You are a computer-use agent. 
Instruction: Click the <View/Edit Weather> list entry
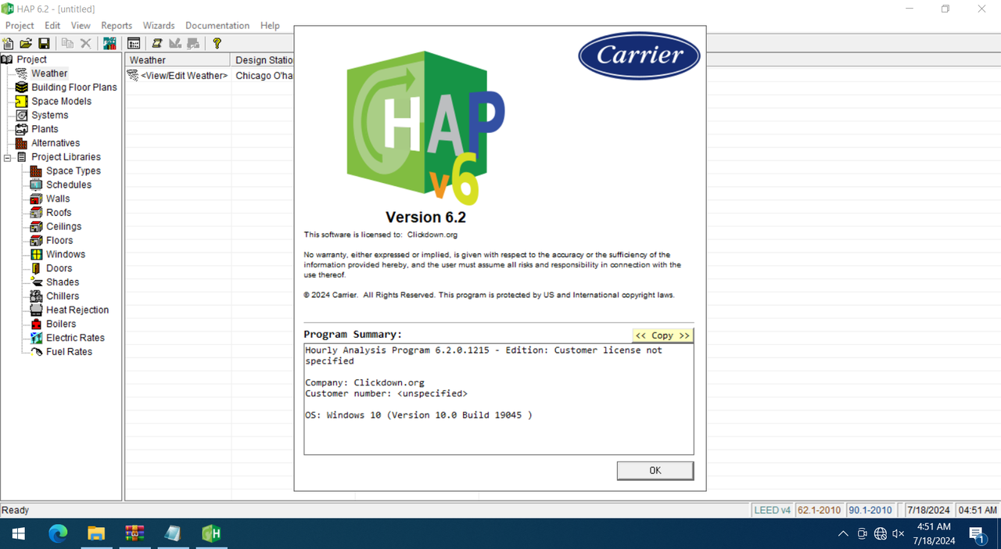(x=185, y=76)
